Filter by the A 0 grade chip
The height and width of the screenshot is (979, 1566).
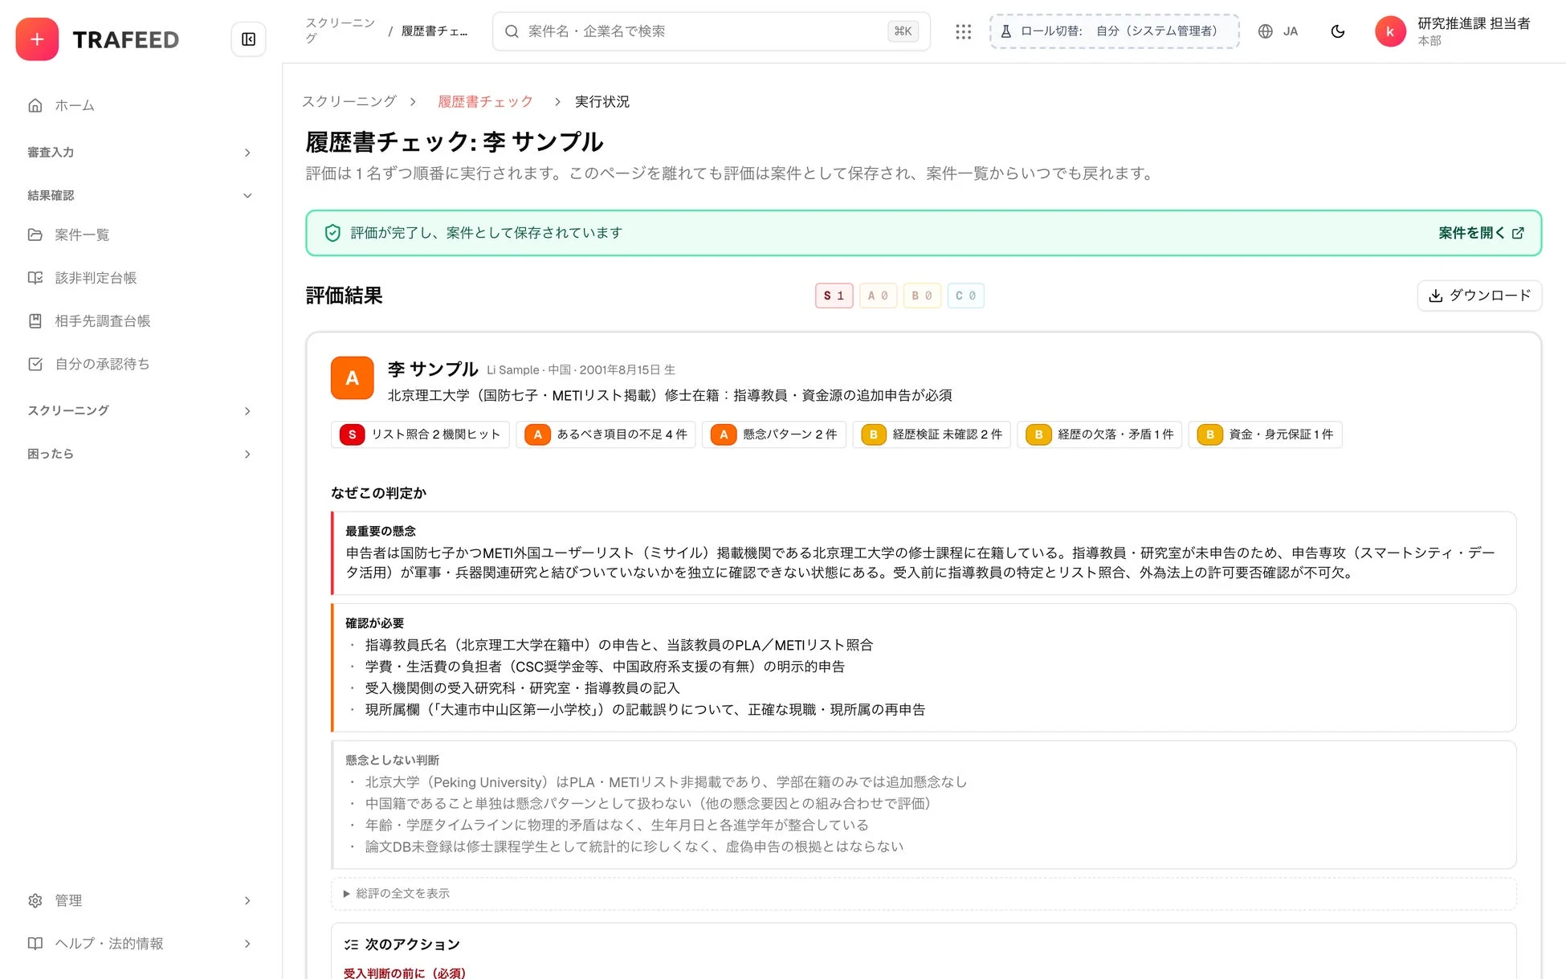(x=878, y=296)
